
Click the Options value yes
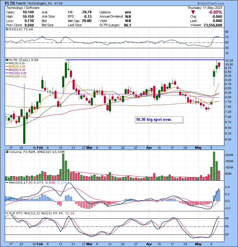[x=128, y=12]
